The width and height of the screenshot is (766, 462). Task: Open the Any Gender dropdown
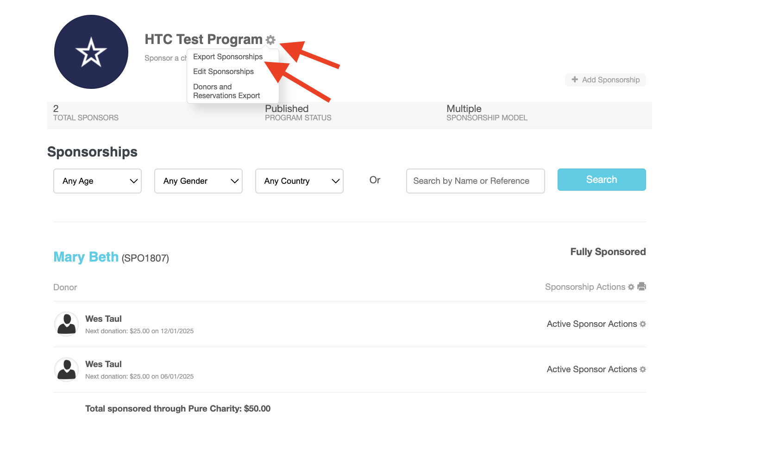tap(198, 181)
